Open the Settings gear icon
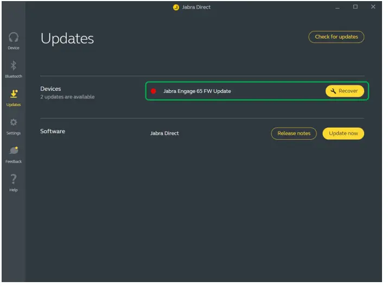Viewport: 388px width, 287px height. pos(14,122)
